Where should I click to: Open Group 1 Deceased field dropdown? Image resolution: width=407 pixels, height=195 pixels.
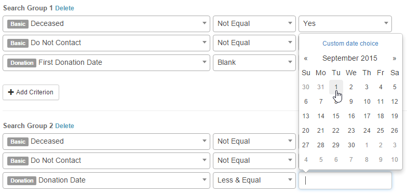pyautogui.click(x=106, y=24)
